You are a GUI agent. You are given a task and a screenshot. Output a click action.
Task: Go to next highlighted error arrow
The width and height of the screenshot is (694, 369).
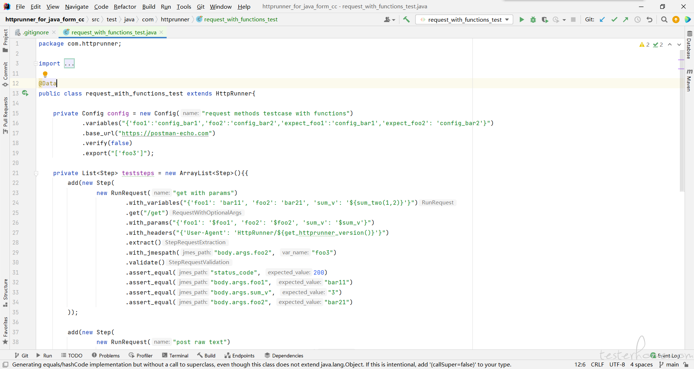click(679, 44)
